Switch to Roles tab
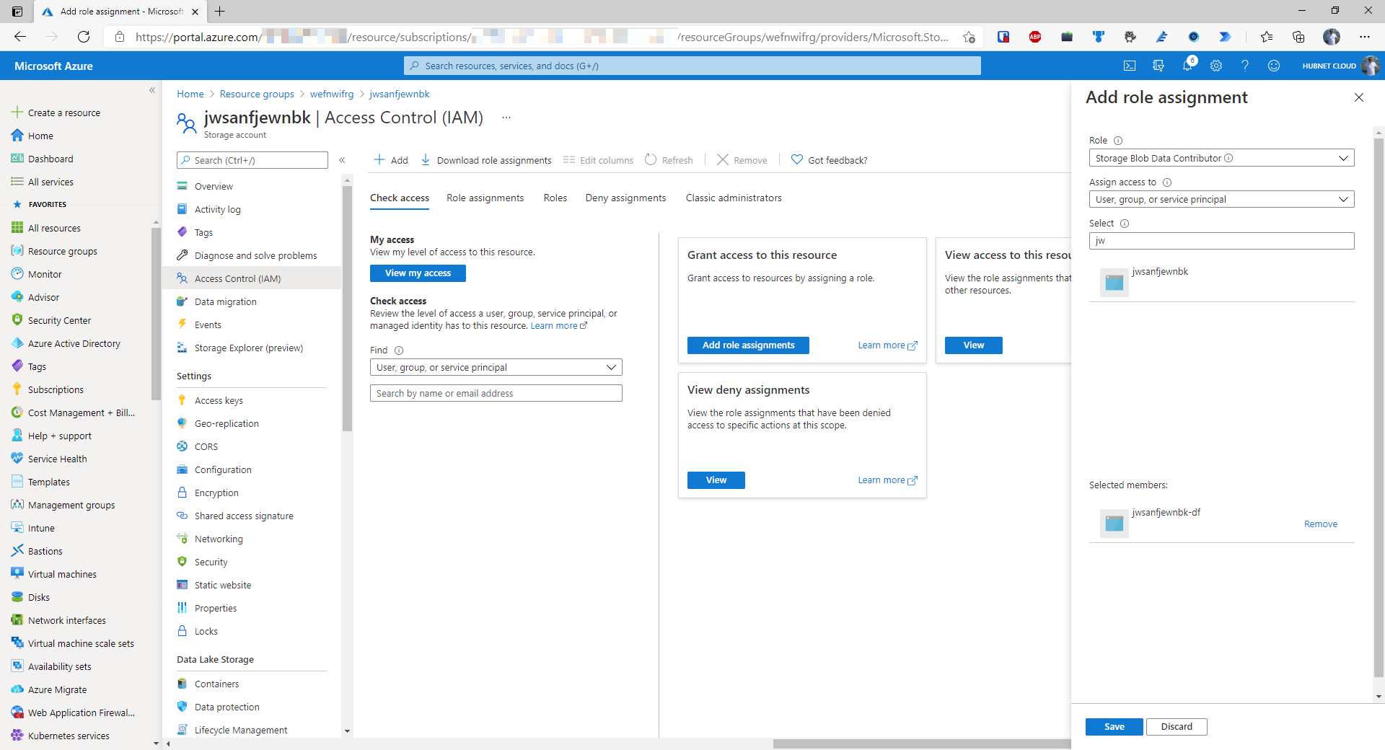This screenshot has width=1385, height=750. click(x=555, y=198)
